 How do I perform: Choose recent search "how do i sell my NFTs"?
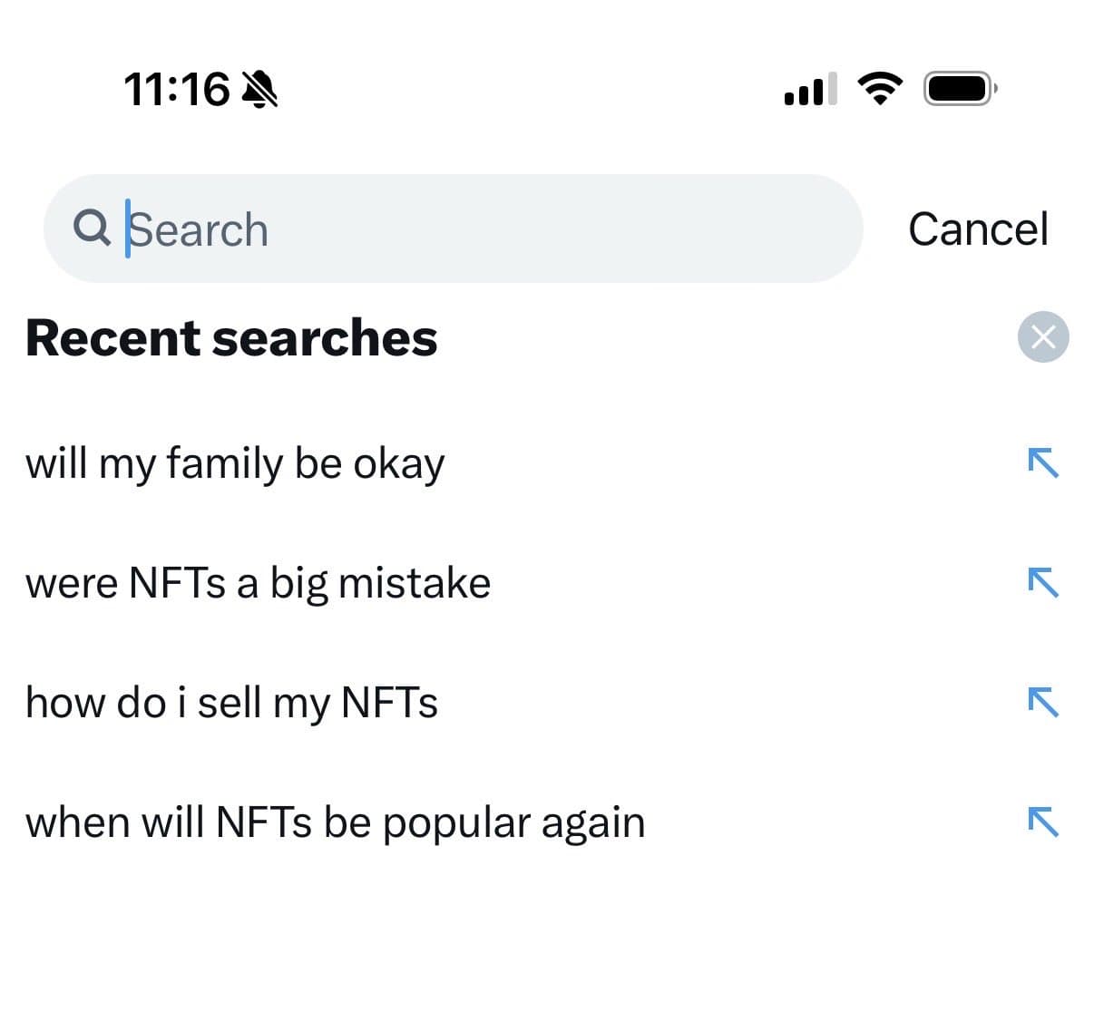pos(231,703)
